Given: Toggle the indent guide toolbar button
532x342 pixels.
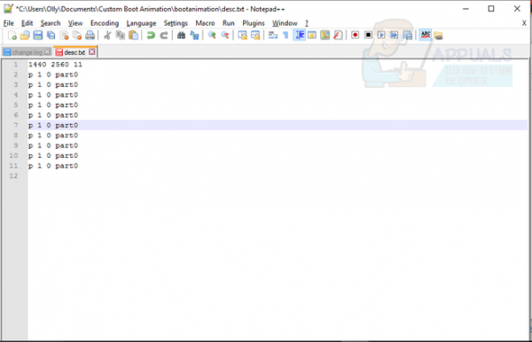Looking at the screenshot, I should (300, 35).
